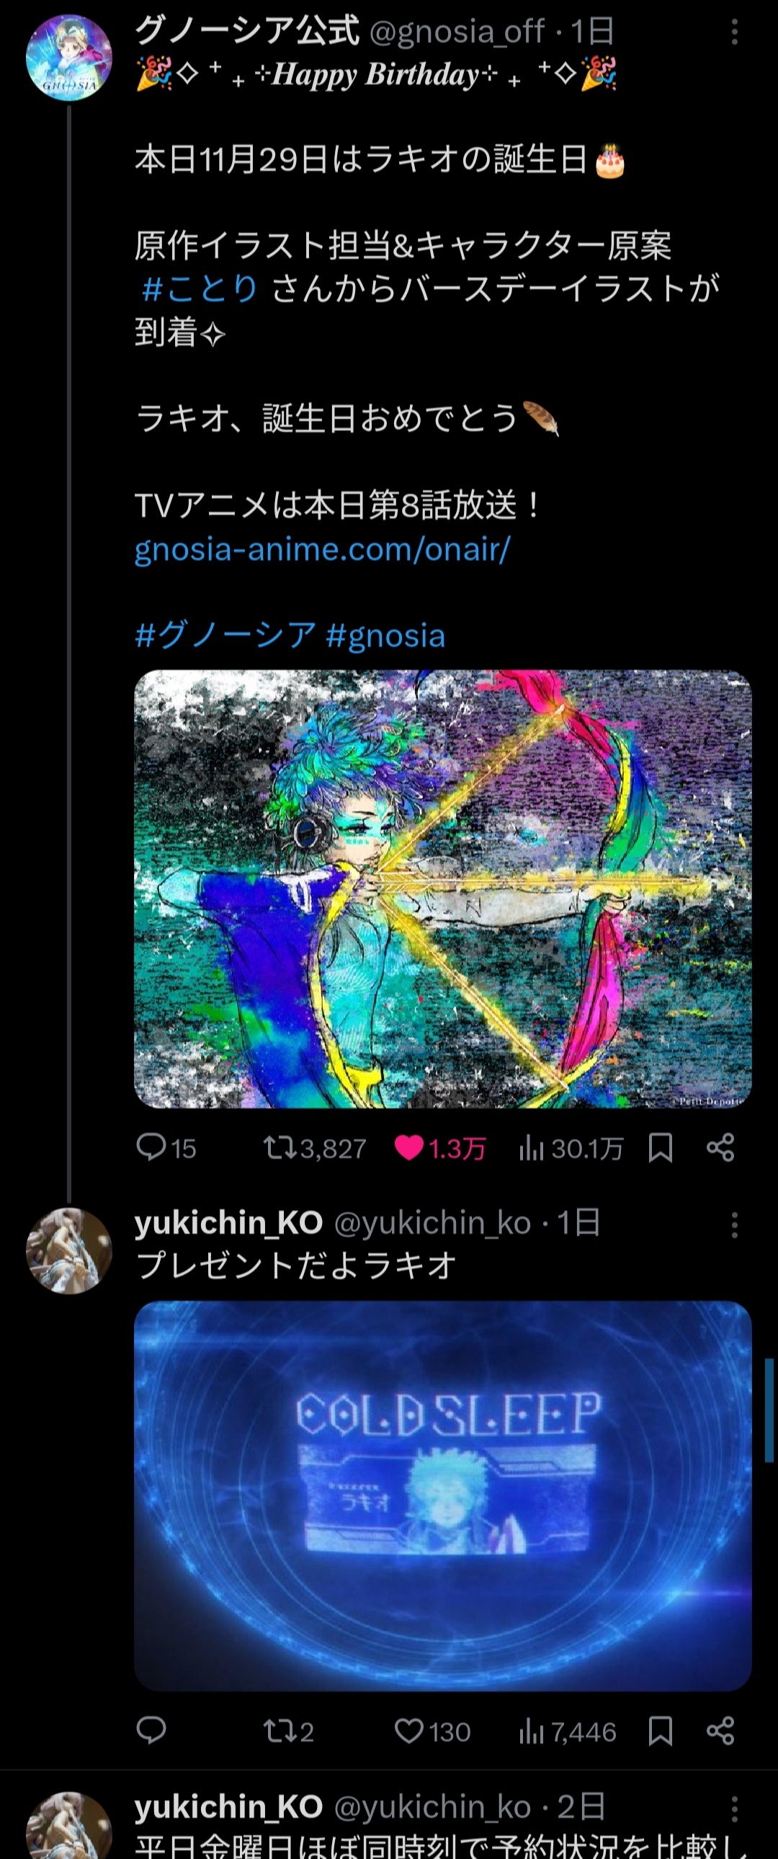Viewport: 778px width, 1859px height.
Task: Like yukichin_KO's post with 130 likes
Action: tap(409, 1731)
